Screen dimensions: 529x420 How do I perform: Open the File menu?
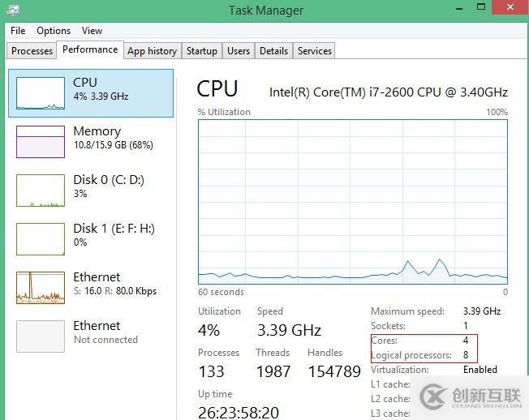[x=18, y=31]
